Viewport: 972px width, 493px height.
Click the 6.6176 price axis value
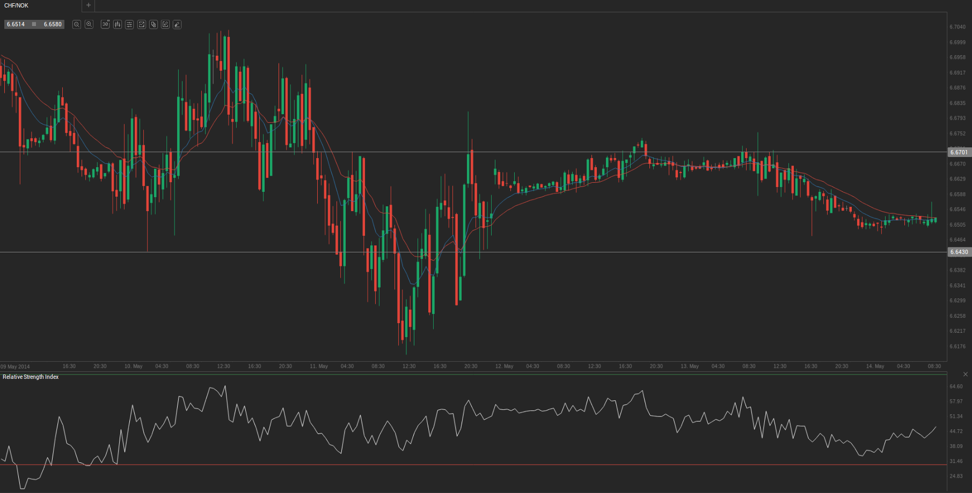pyautogui.click(x=958, y=346)
